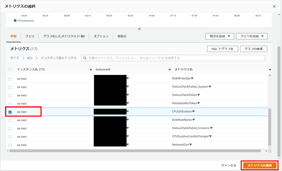This screenshot has height=171, width=282.
Task: Toggle the select-all header checkbox
Action: 10,69
